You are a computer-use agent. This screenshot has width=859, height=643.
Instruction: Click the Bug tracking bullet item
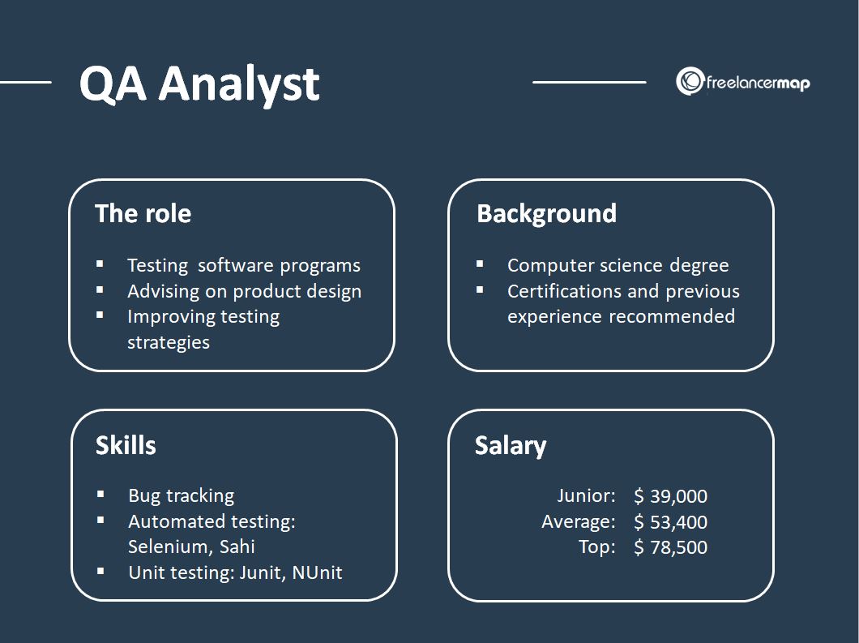click(182, 495)
